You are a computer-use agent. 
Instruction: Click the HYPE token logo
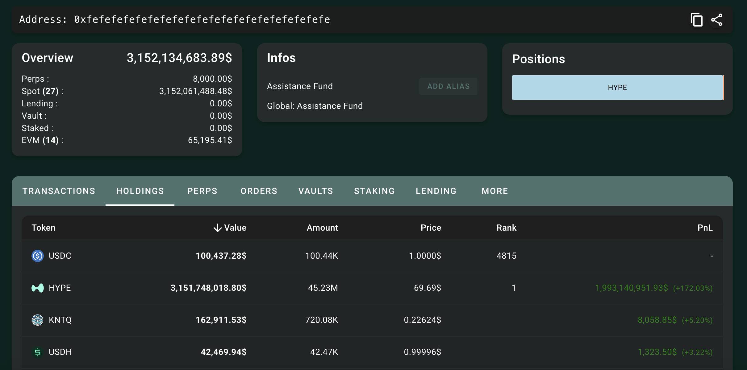pyautogui.click(x=38, y=288)
